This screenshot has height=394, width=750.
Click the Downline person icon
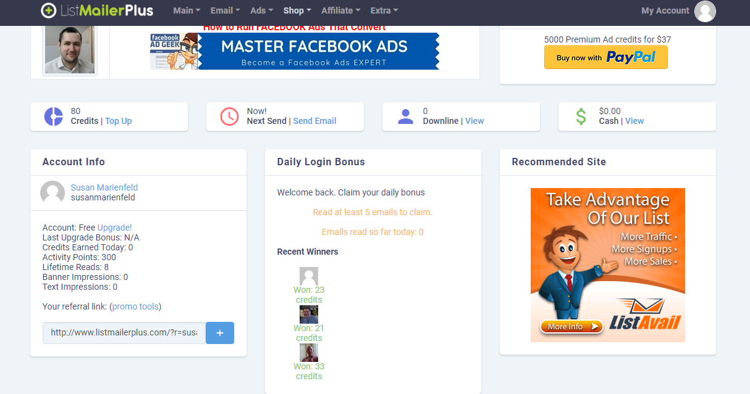point(406,117)
